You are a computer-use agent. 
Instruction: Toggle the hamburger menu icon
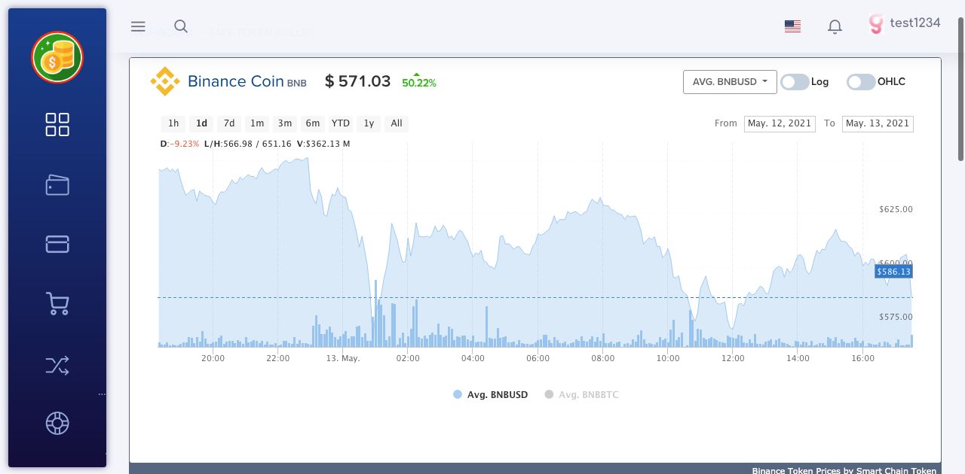(138, 26)
